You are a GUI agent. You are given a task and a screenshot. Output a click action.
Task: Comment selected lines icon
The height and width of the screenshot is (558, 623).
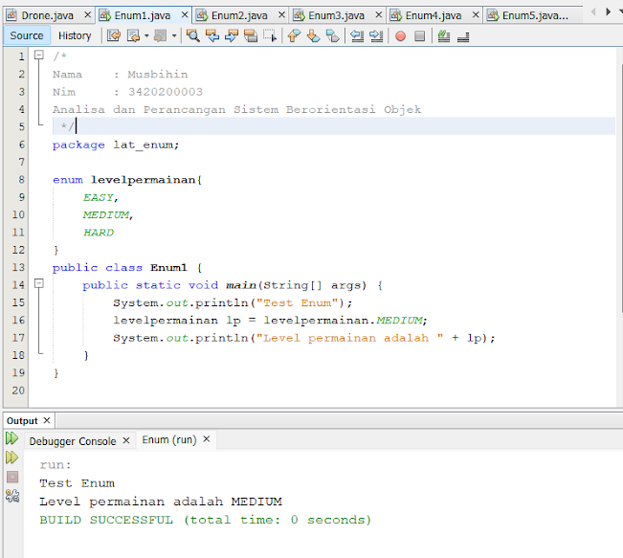tap(444, 36)
